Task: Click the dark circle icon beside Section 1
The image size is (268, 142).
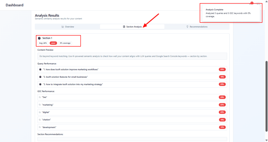Action: tap(39, 38)
